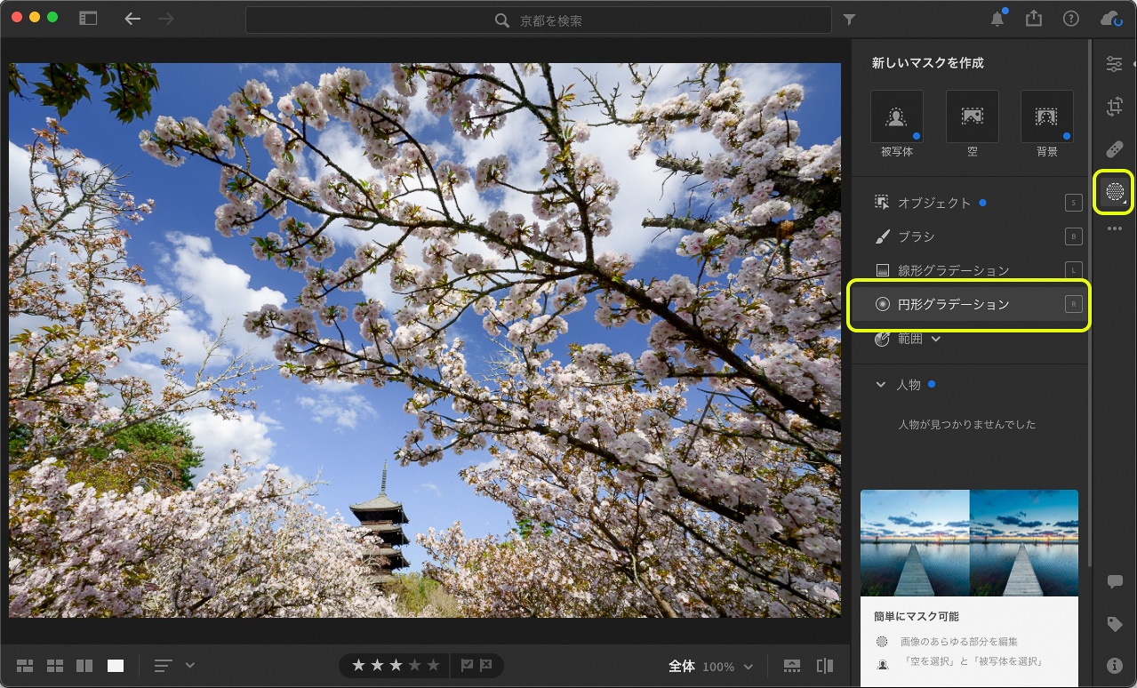
Task: Flag photo as rejected
Action: tap(486, 665)
